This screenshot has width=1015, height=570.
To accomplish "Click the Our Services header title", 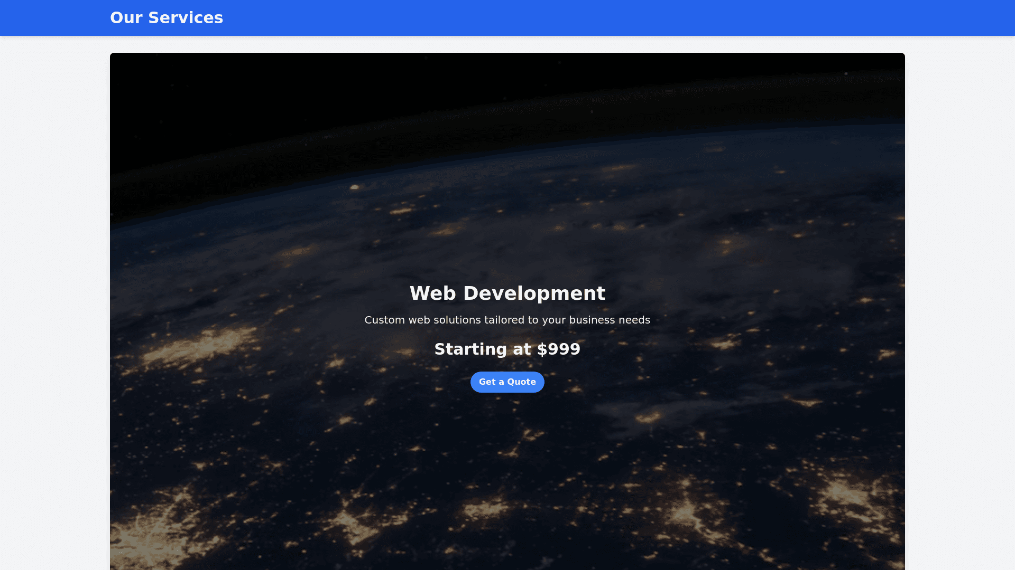I will point(166,18).
